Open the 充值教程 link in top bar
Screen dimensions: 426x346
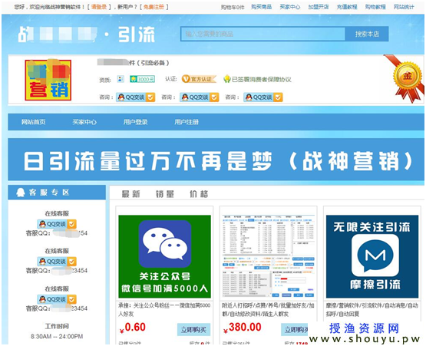click(347, 7)
